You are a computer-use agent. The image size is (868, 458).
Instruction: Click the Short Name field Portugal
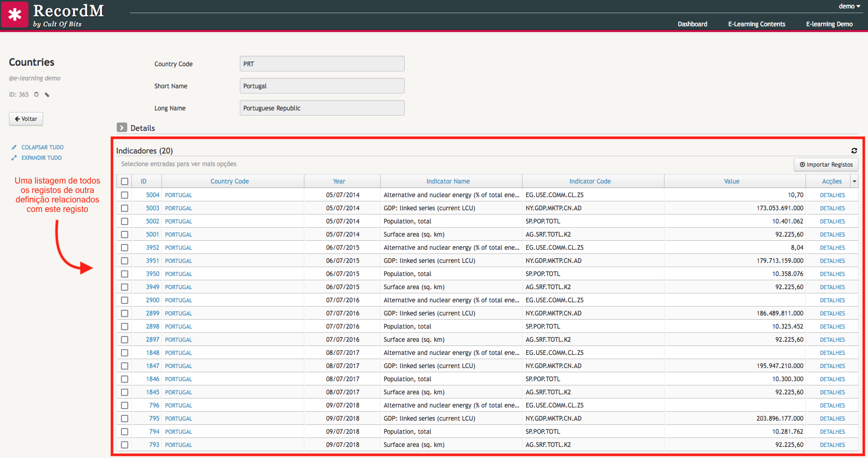322,86
